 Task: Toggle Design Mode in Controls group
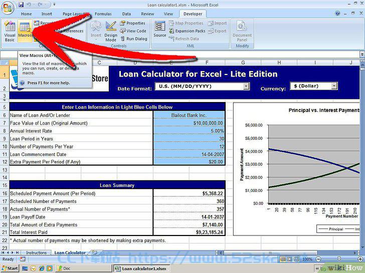point(111,31)
